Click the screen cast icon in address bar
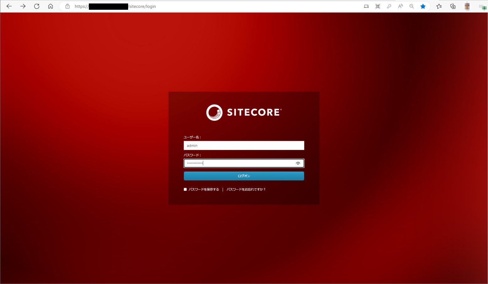Viewport: 488px width, 284px height. tap(366, 6)
